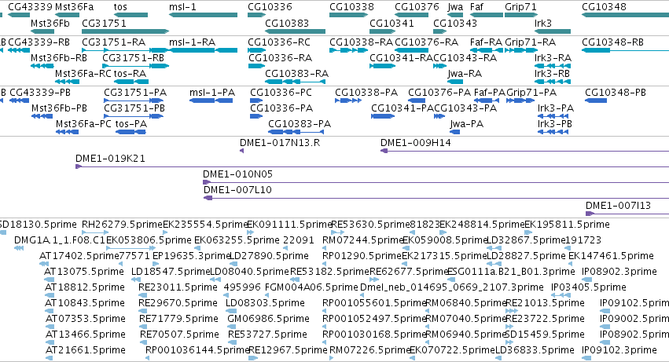The height and width of the screenshot is (362, 669).
Task: Select EST EK195811.5prime
Action: coord(528,232)
